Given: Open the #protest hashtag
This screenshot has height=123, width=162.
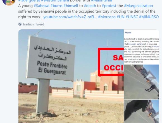Looking at the screenshot, I should [x=109, y=6].
